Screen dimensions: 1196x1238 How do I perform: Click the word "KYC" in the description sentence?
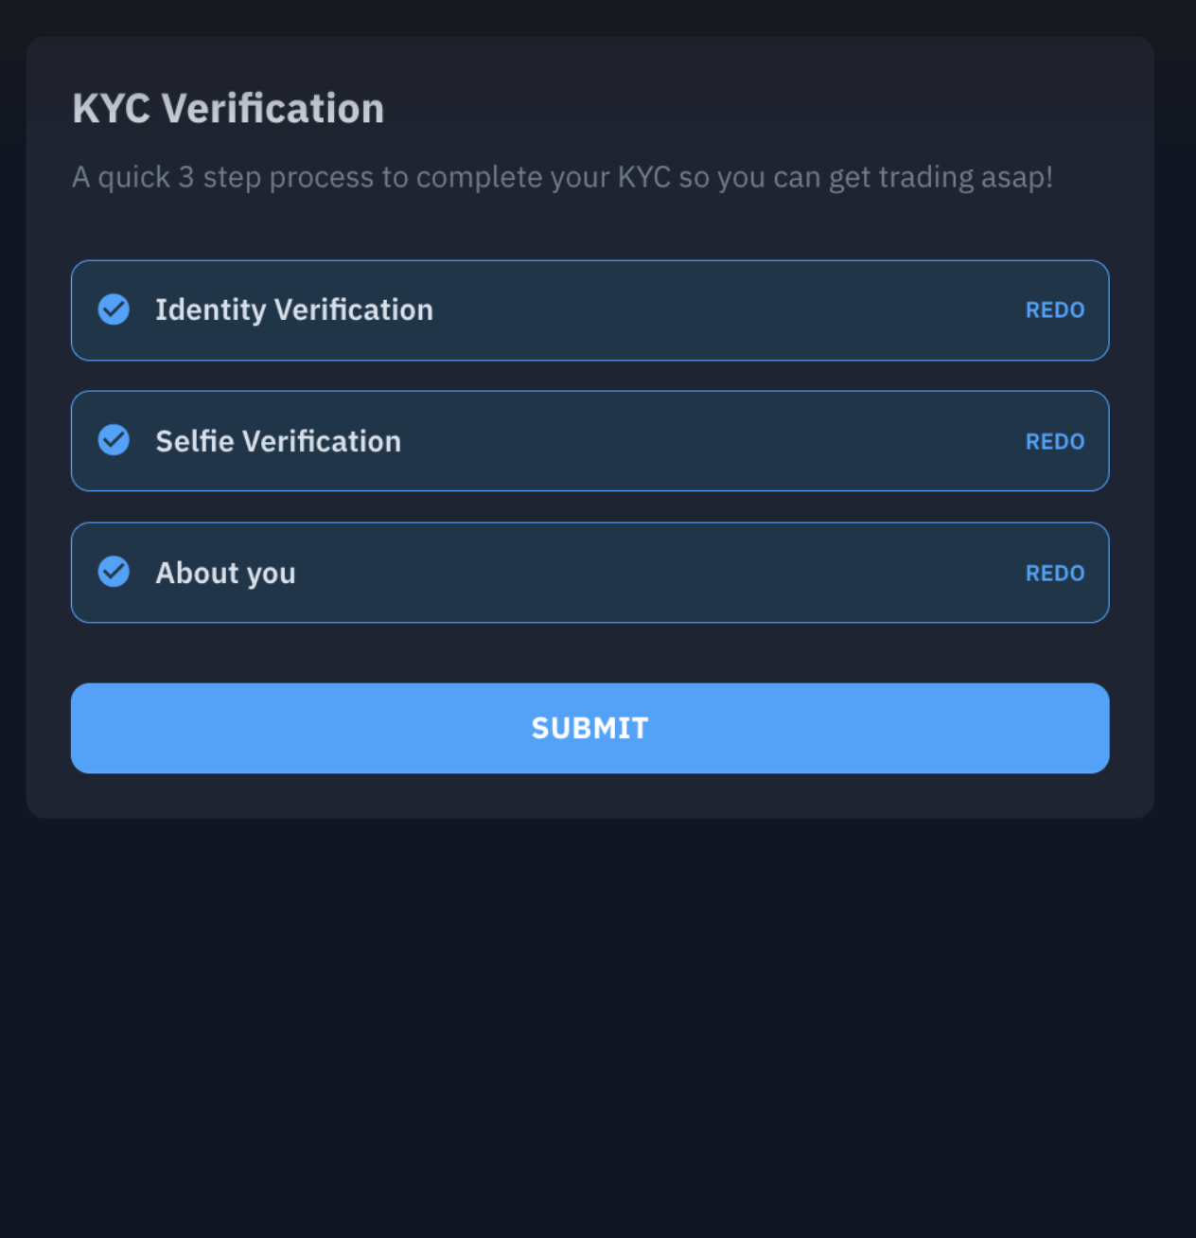pos(643,178)
